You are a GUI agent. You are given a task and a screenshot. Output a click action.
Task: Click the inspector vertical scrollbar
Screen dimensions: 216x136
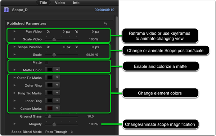[117, 52]
